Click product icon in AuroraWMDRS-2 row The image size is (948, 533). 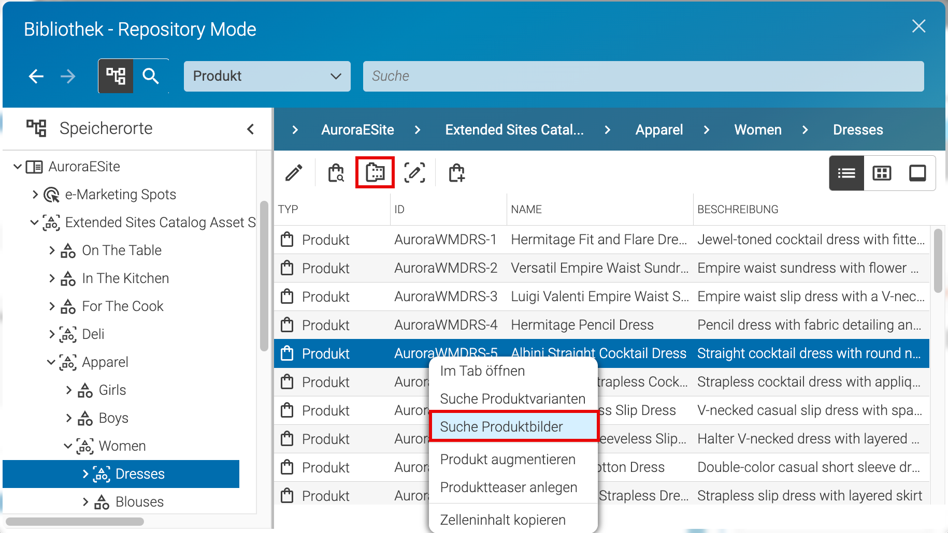[x=287, y=268]
